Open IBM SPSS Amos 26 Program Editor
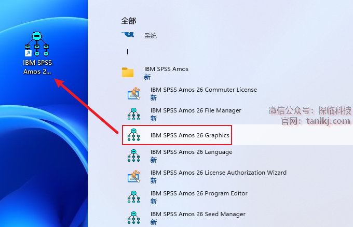 pos(199,193)
